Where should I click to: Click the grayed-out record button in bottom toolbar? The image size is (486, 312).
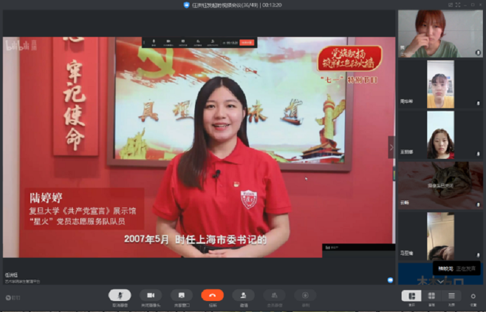[x=305, y=296]
